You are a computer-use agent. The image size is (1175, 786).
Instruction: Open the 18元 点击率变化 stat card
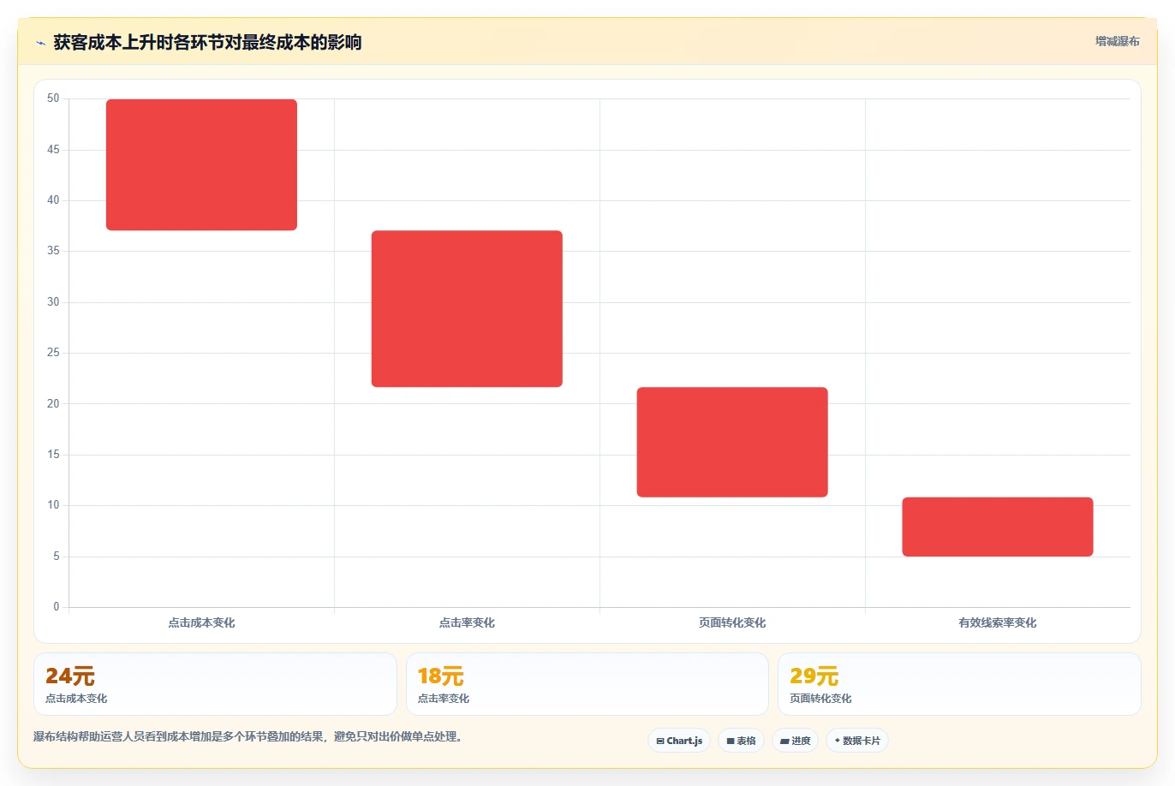587,684
